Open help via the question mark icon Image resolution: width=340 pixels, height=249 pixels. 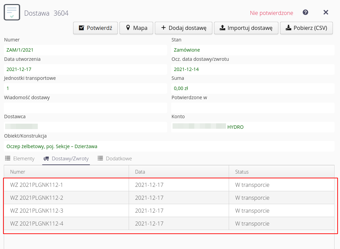pyautogui.click(x=305, y=13)
